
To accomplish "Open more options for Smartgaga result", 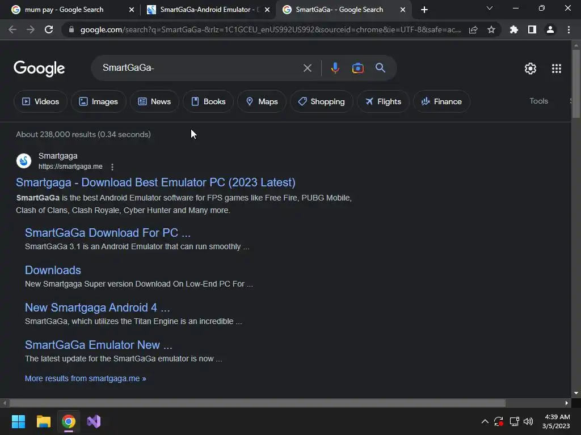I will 112,167.
